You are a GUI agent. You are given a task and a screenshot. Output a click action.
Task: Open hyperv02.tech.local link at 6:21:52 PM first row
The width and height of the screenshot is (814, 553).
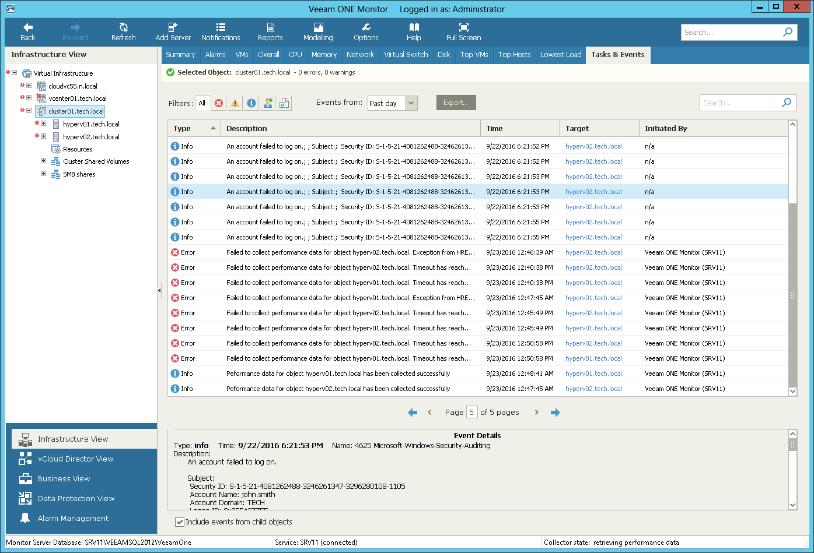click(593, 146)
